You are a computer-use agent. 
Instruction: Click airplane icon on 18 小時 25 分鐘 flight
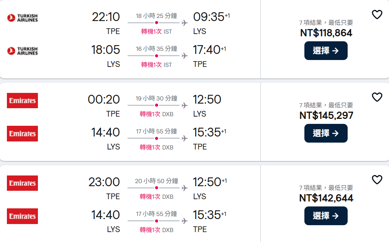tap(185, 23)
